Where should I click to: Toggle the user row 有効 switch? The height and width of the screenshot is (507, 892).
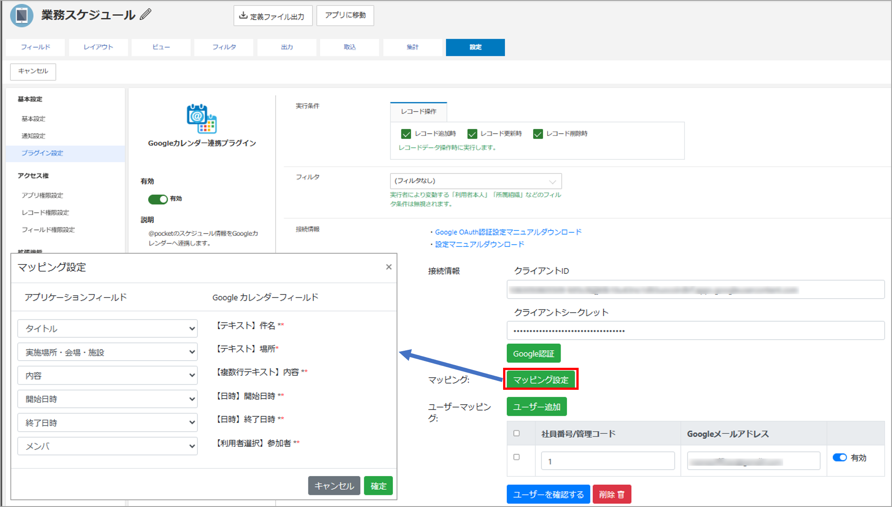point(839,458)
